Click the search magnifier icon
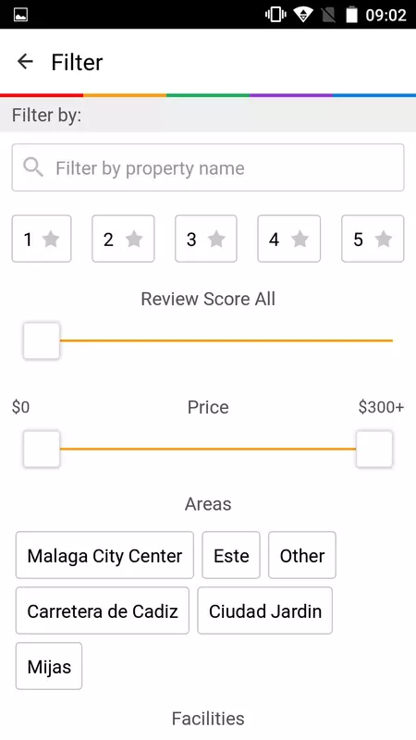Viewport: 416px width, 740px height. click(x=33, y=167)
